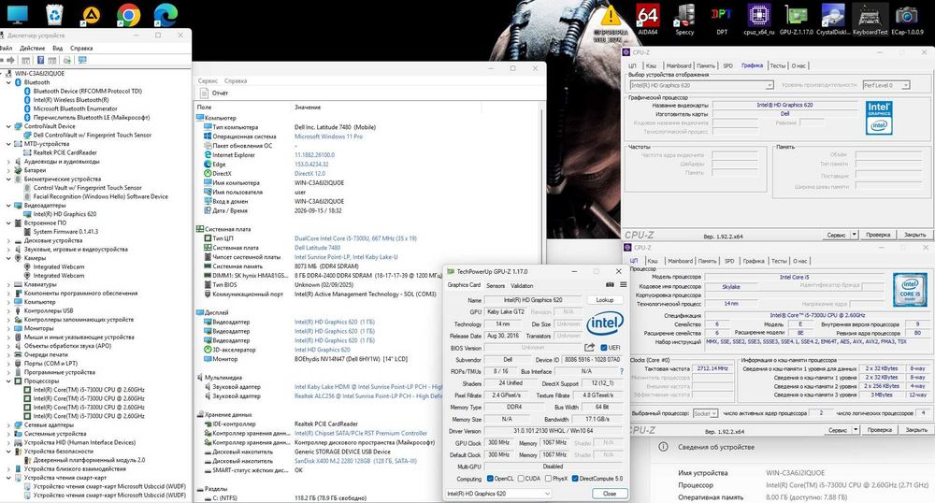This screenshot has width=935, height=503.
Task: Expand the Сетевые адаптеры node
Action: 8,424
